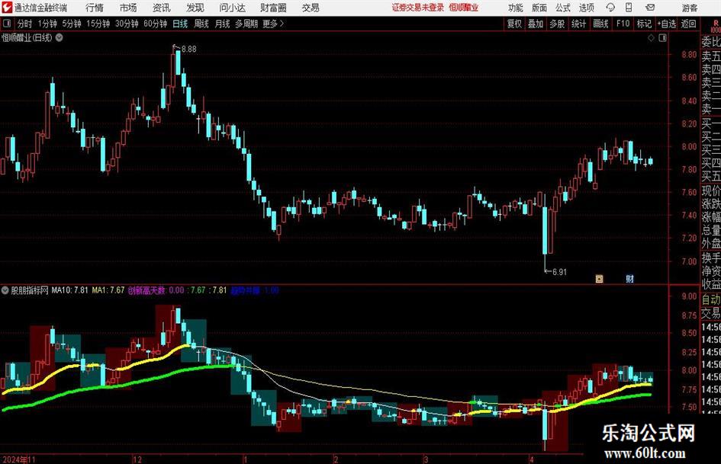Open the 市场 menu

128,8
